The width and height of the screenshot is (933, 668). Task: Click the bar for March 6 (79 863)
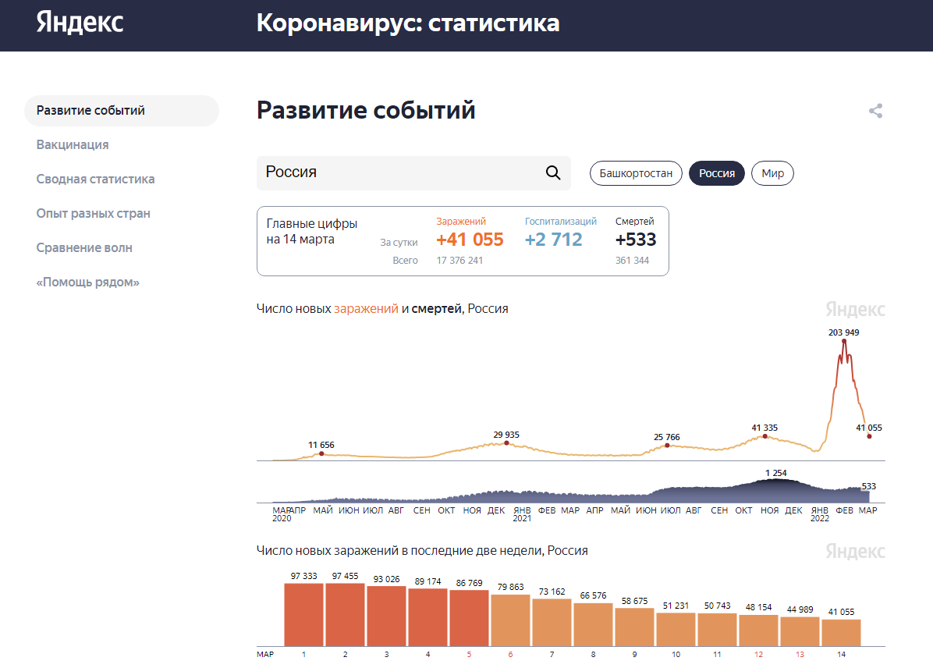tap(510, 620)
